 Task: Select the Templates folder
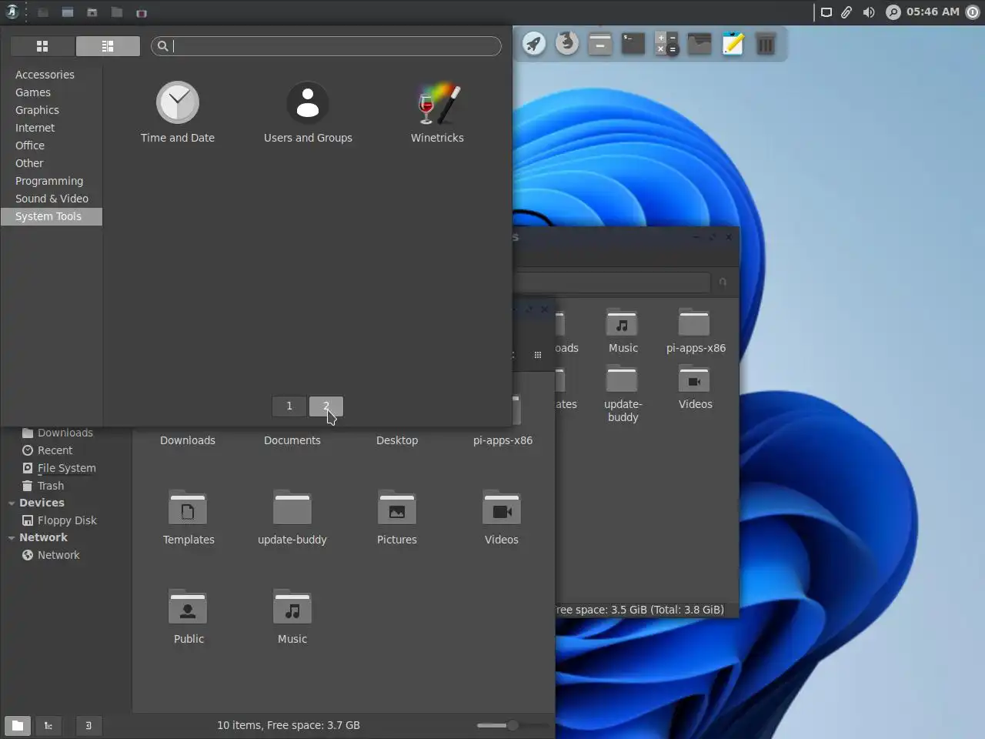pos(189,517)
